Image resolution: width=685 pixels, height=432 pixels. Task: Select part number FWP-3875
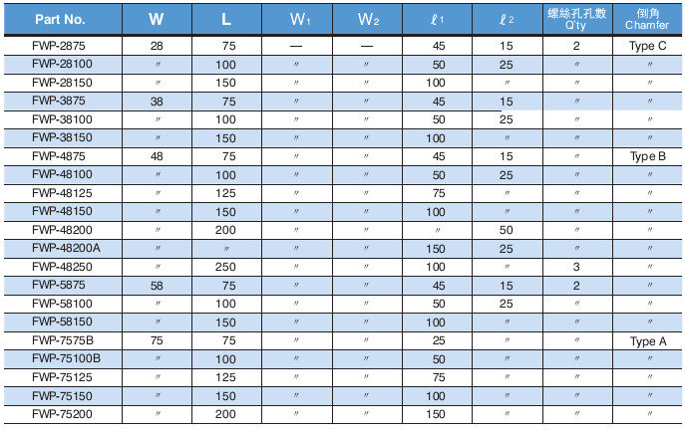pos(60,101)
